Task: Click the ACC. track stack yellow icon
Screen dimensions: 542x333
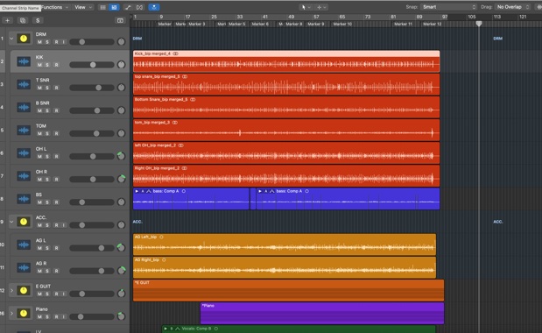Action: click(x=24, y=222)
